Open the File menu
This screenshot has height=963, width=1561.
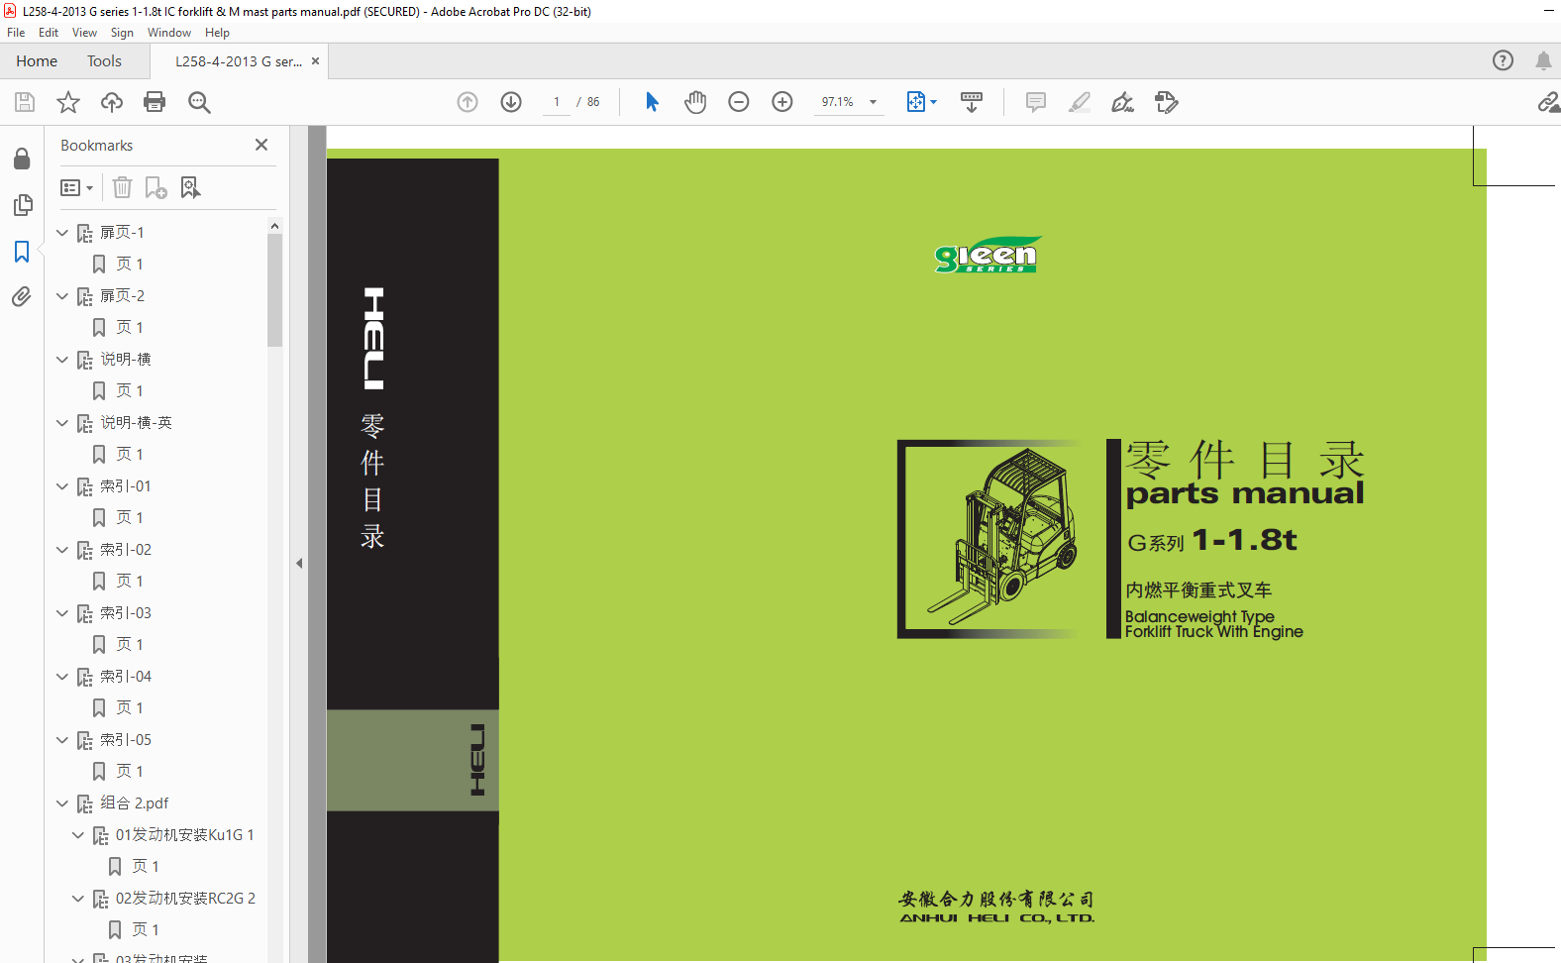coord(16,33)
